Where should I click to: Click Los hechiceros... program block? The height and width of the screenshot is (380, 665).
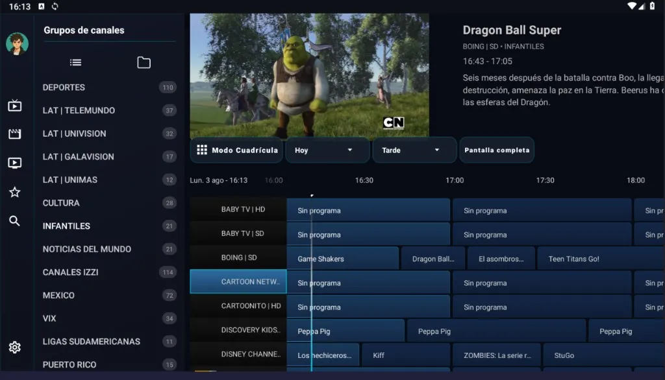point(323,355)
